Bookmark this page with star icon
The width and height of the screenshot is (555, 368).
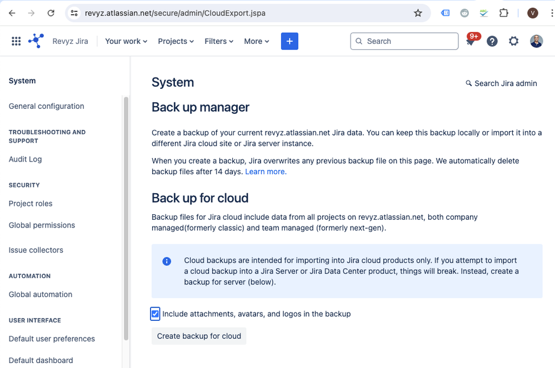tap(418, 13)
